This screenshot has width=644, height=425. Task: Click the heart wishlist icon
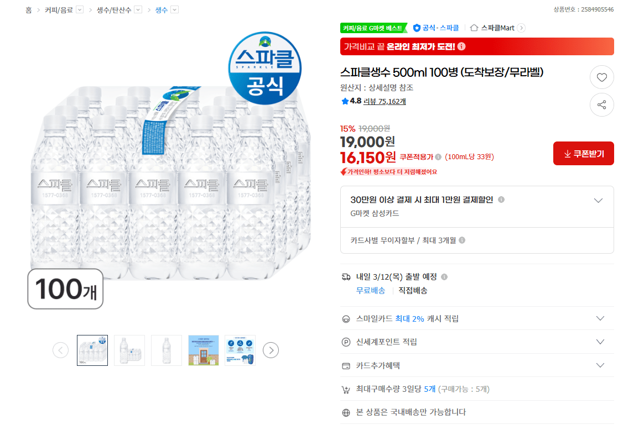(x=602, y=77)
